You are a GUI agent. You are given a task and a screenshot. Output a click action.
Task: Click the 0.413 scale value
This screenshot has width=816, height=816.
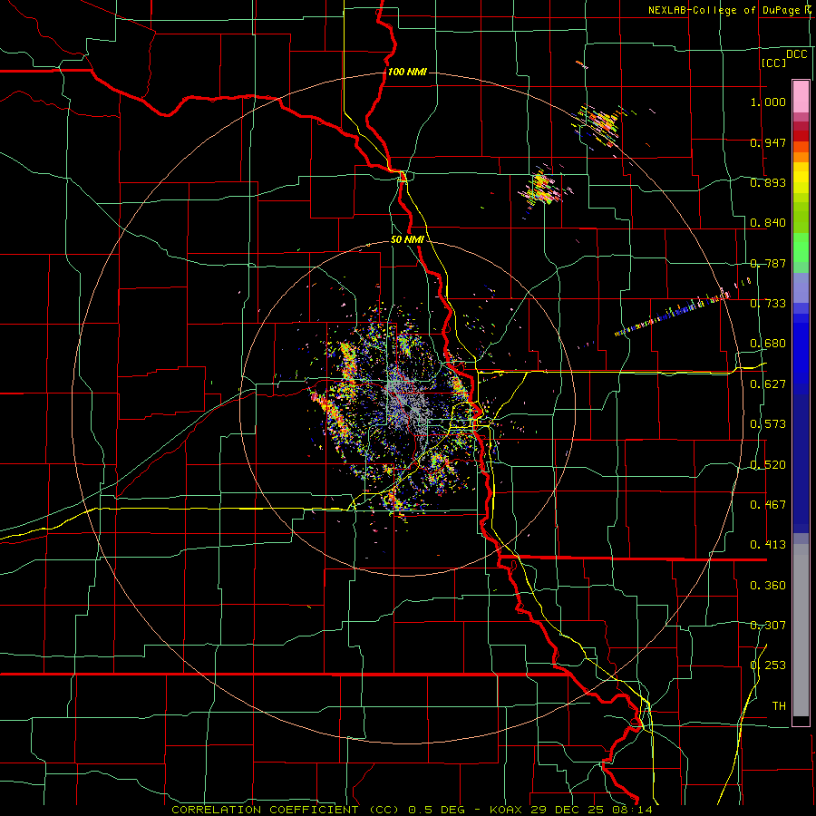coord(768,545)
